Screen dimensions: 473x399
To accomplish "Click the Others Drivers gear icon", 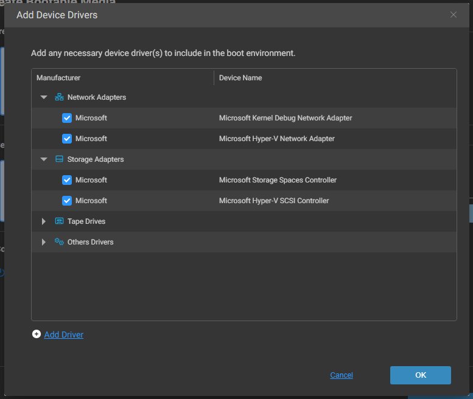I will 59,242.
